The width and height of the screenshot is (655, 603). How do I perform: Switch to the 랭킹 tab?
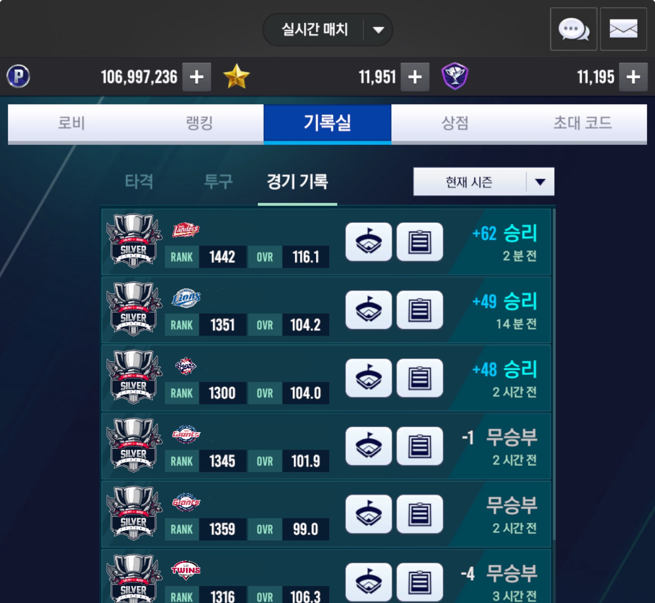pyautogui.click(x=199, y=123)
